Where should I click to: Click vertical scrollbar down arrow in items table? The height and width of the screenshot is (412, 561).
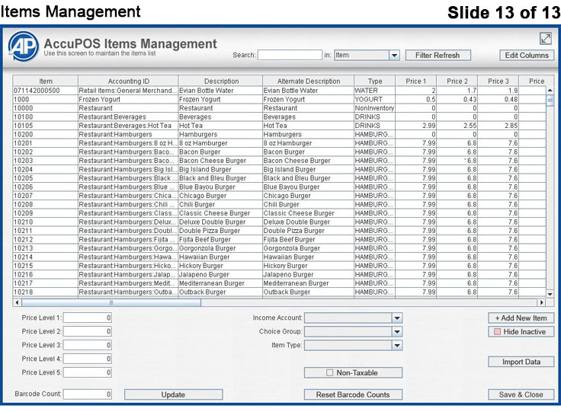coord(550,294)
